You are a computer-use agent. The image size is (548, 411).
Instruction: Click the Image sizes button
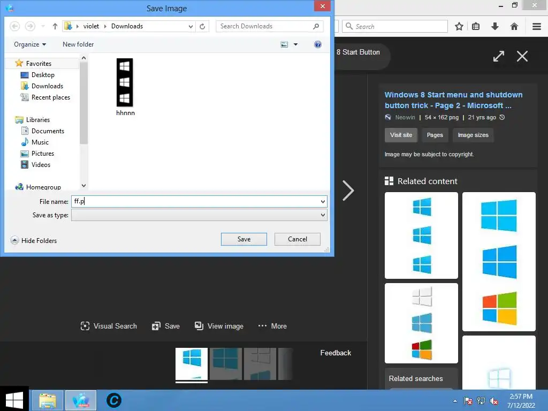[x=473, y=135]
